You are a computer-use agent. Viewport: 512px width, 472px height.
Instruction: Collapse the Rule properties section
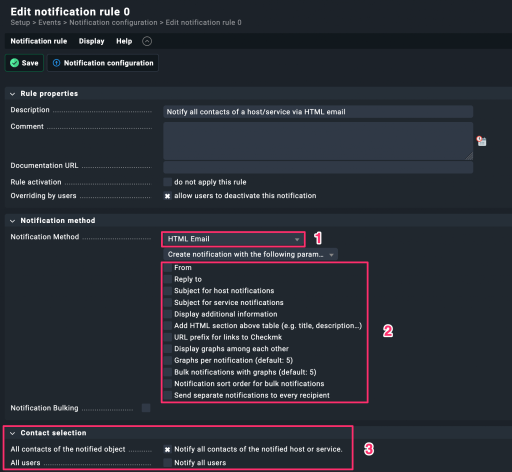point(12,94)
